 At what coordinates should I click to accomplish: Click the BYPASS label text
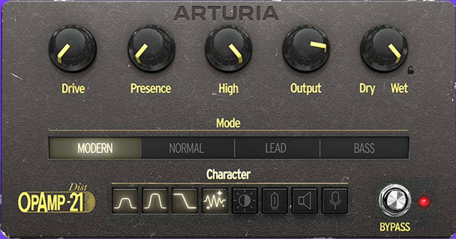[395, 227]
